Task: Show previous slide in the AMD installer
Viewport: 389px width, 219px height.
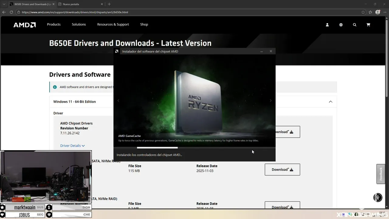Action: (118, 101)
